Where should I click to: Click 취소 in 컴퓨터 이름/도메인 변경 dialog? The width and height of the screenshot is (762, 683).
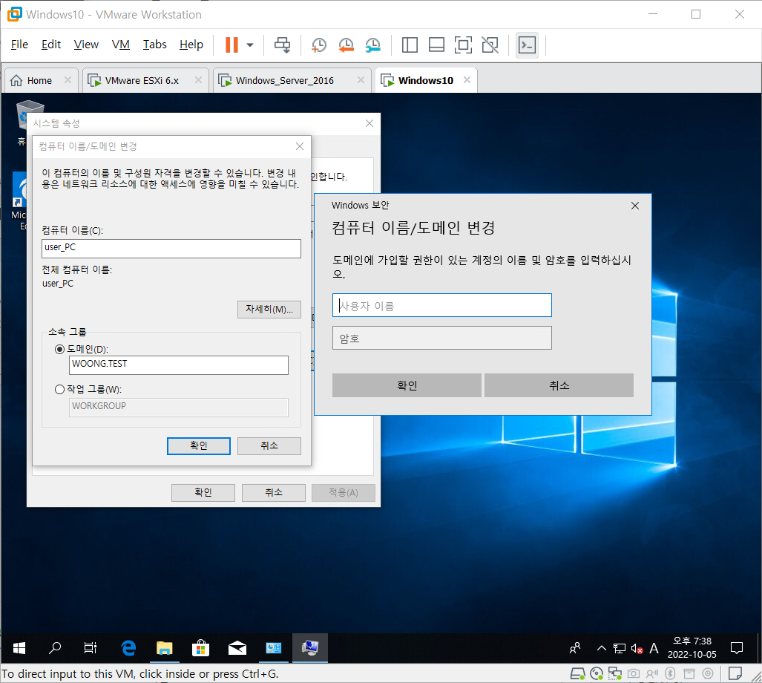(269, 445)
